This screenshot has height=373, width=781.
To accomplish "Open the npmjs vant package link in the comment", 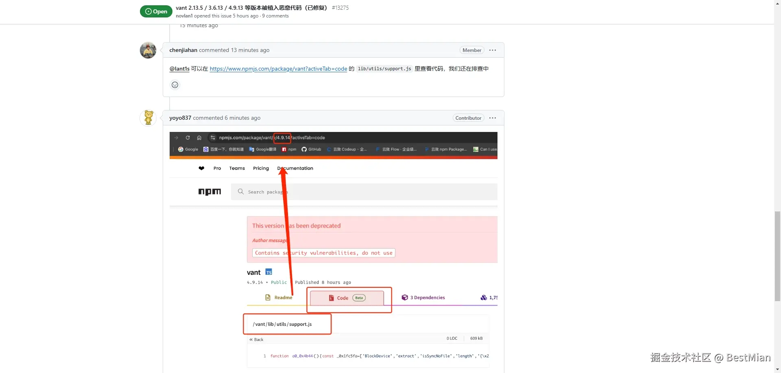I will pos(278,69).
